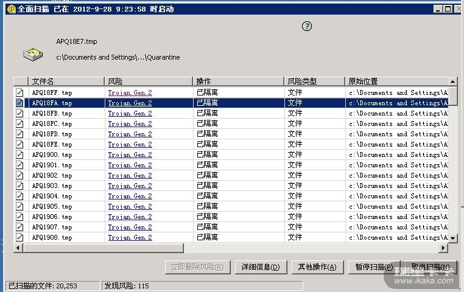464x292 pixels.
Task: Click 文件 risk type in APQ1902.tmp row
Action: (295, 176)
